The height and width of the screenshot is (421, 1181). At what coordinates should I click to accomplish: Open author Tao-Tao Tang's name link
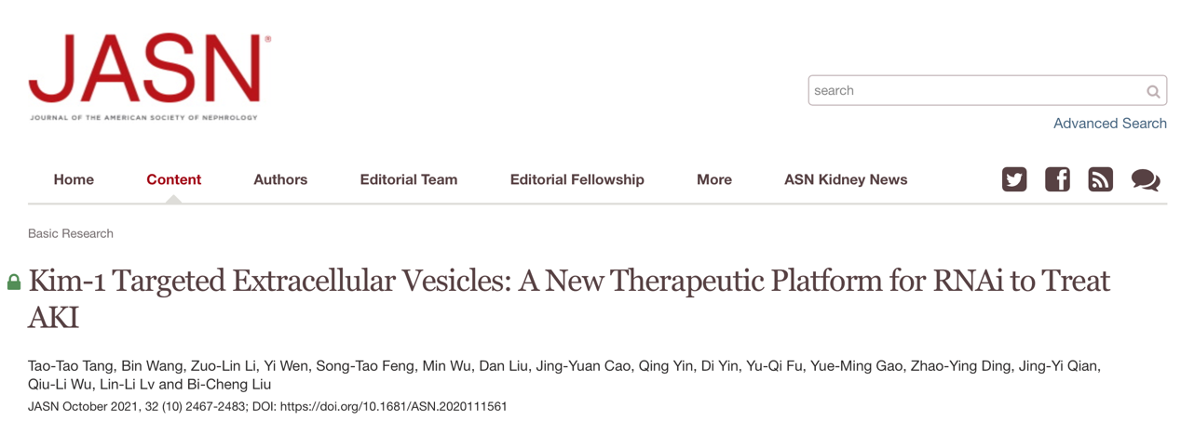pyautogui.click(x=68, y=366)
